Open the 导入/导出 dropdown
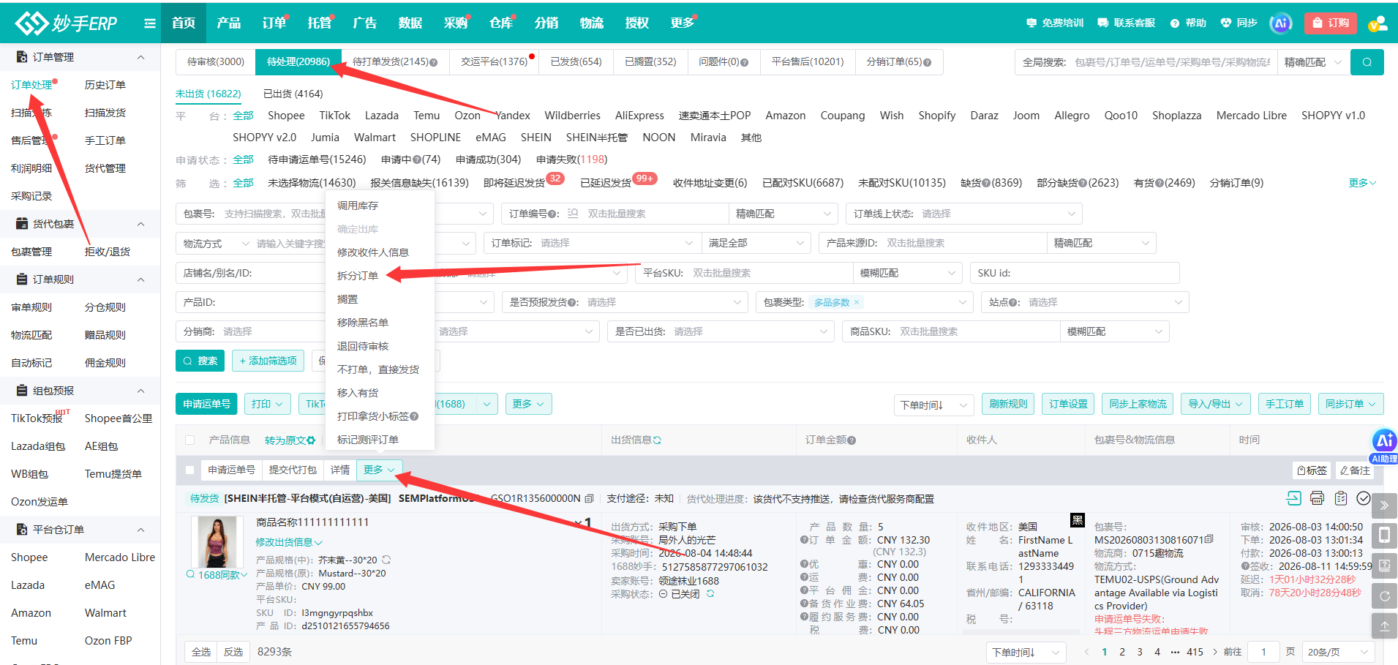 pyautogui.click(x=1215, y=404)
